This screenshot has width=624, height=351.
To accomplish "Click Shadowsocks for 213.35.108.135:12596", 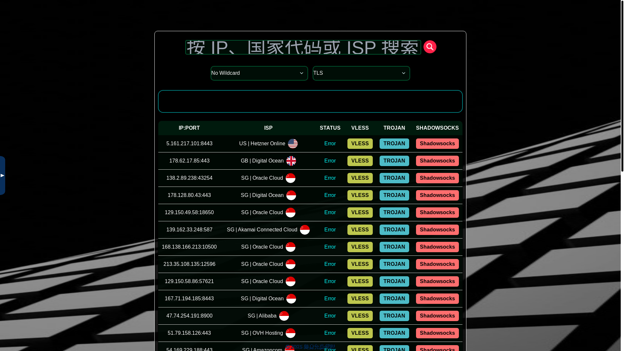I will point(437,264).
